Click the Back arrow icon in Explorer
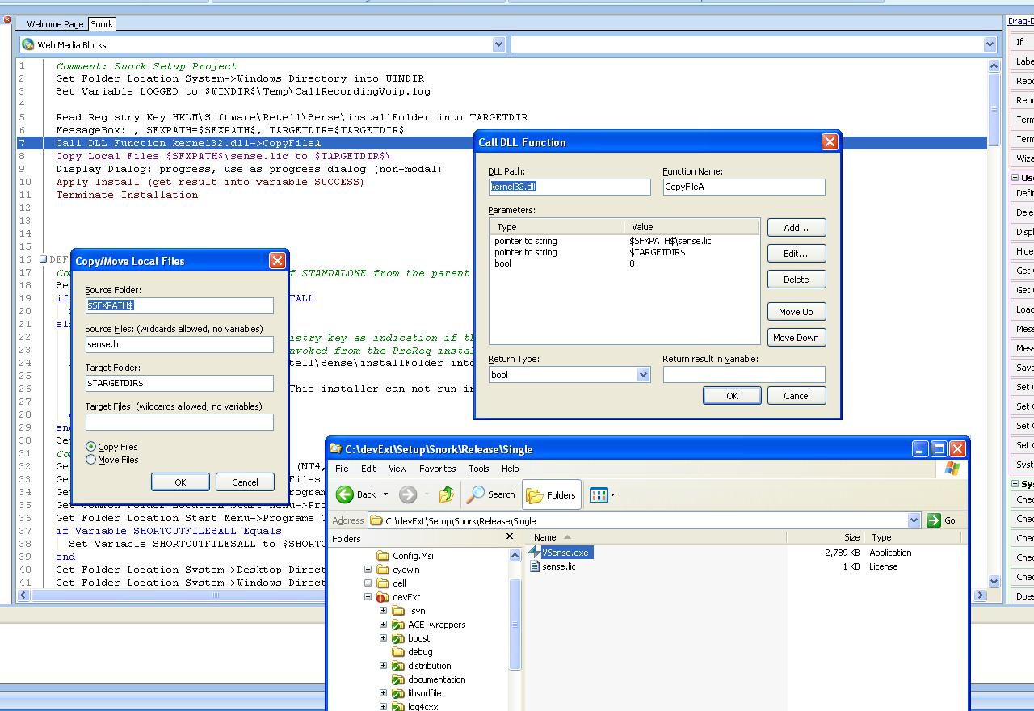This screenshot has height=711, width=1034. coord(345,494)
